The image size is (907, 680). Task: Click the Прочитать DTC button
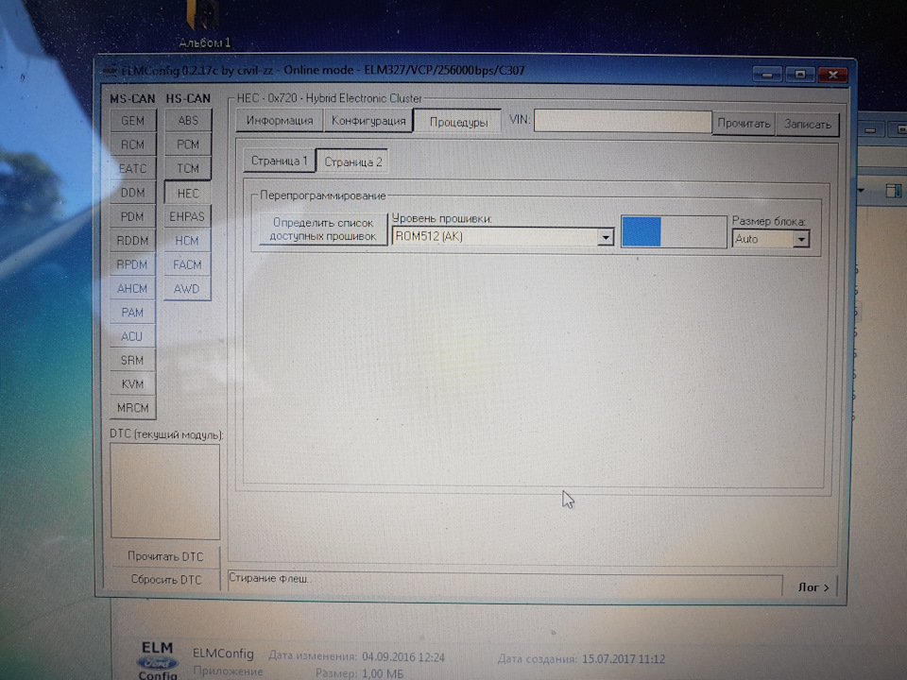(165, 556)
